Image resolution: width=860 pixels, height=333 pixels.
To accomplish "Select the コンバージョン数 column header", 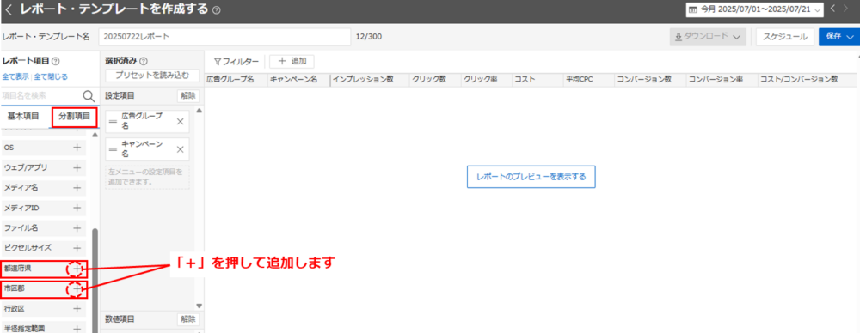I will coord(644,80).
